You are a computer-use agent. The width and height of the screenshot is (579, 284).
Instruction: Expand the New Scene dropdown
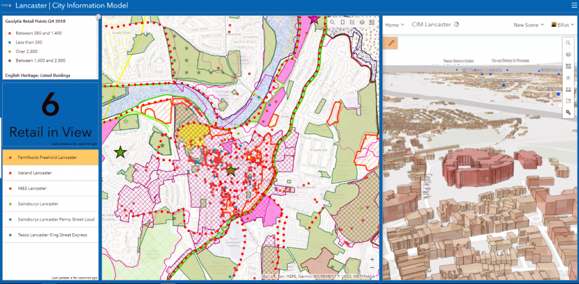(x=528, y=25)
